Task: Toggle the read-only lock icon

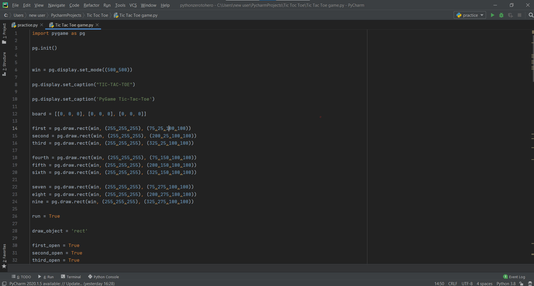Action: pos(521,283)
